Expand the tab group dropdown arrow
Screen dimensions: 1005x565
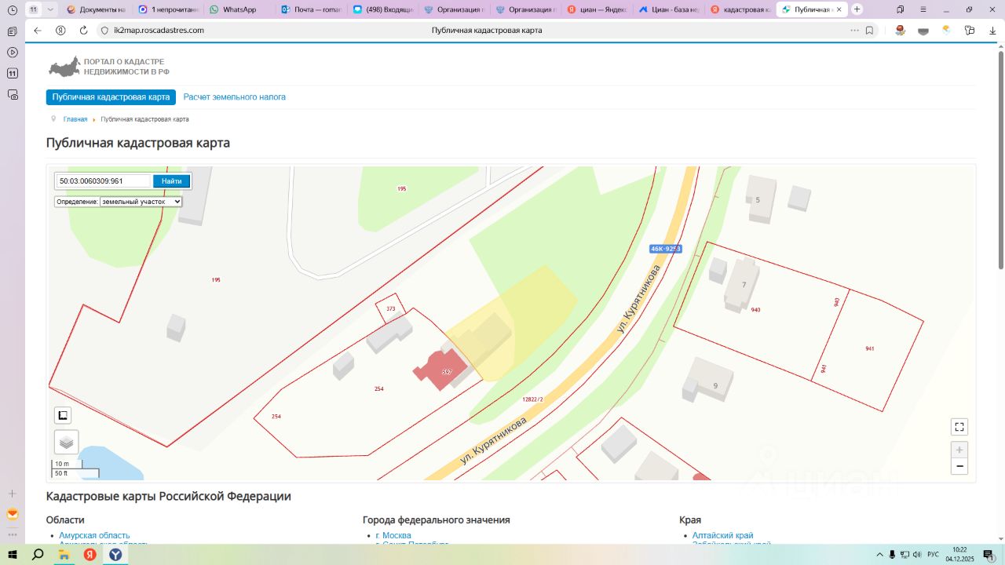tap(50, 9)
